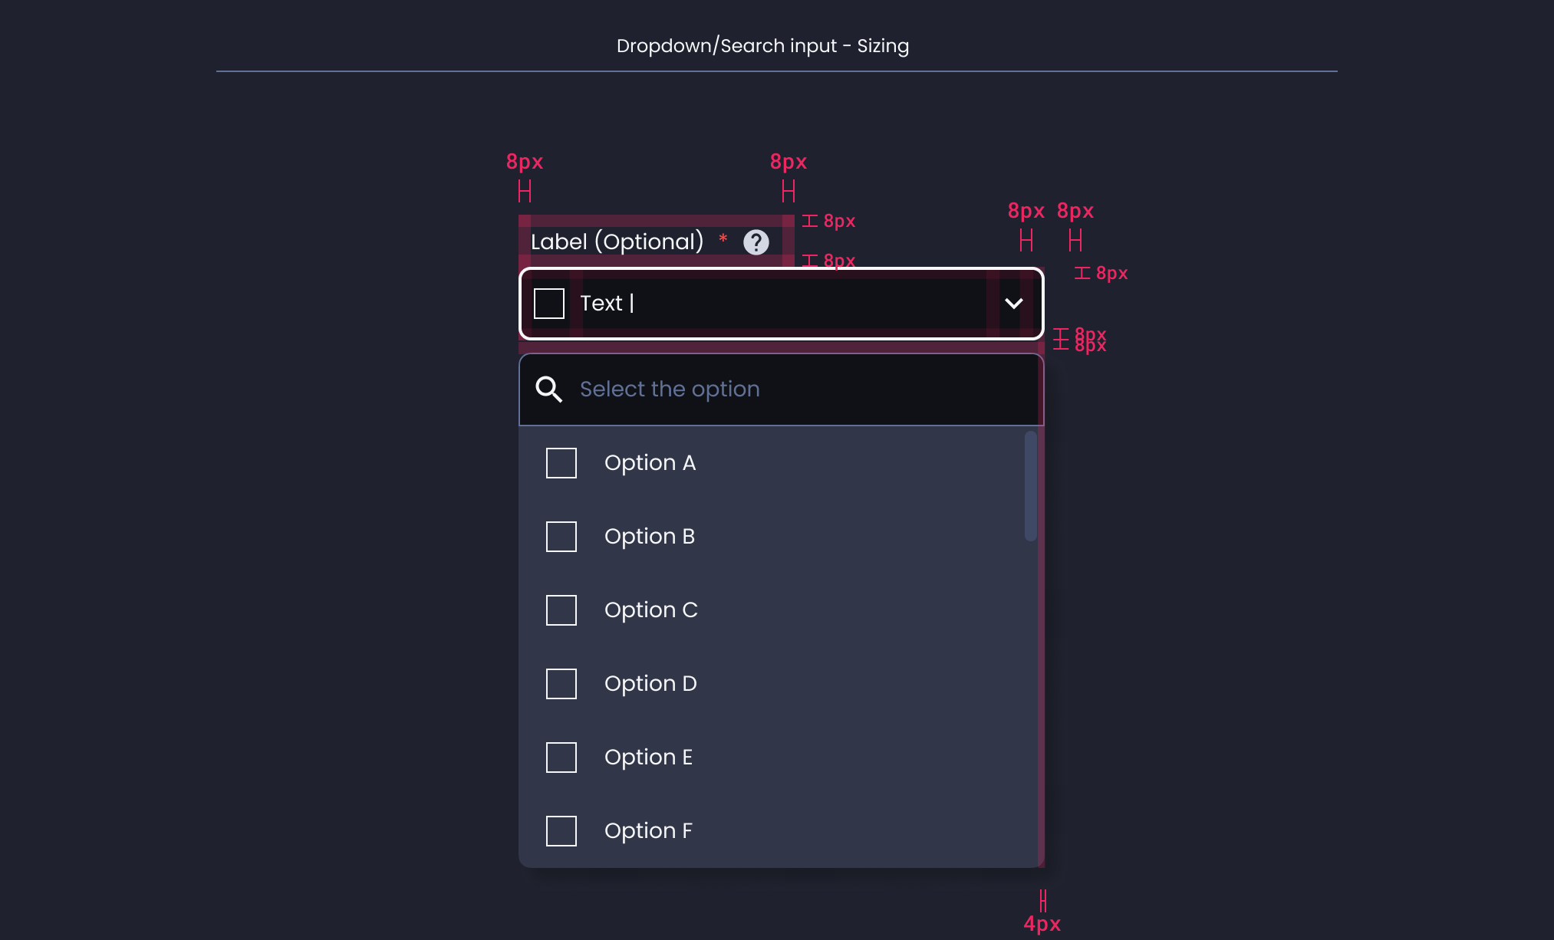The image size is (1554, 940).
Task: Expand the dropdown chevron arrow
Action: click(x=1014, y=304)
